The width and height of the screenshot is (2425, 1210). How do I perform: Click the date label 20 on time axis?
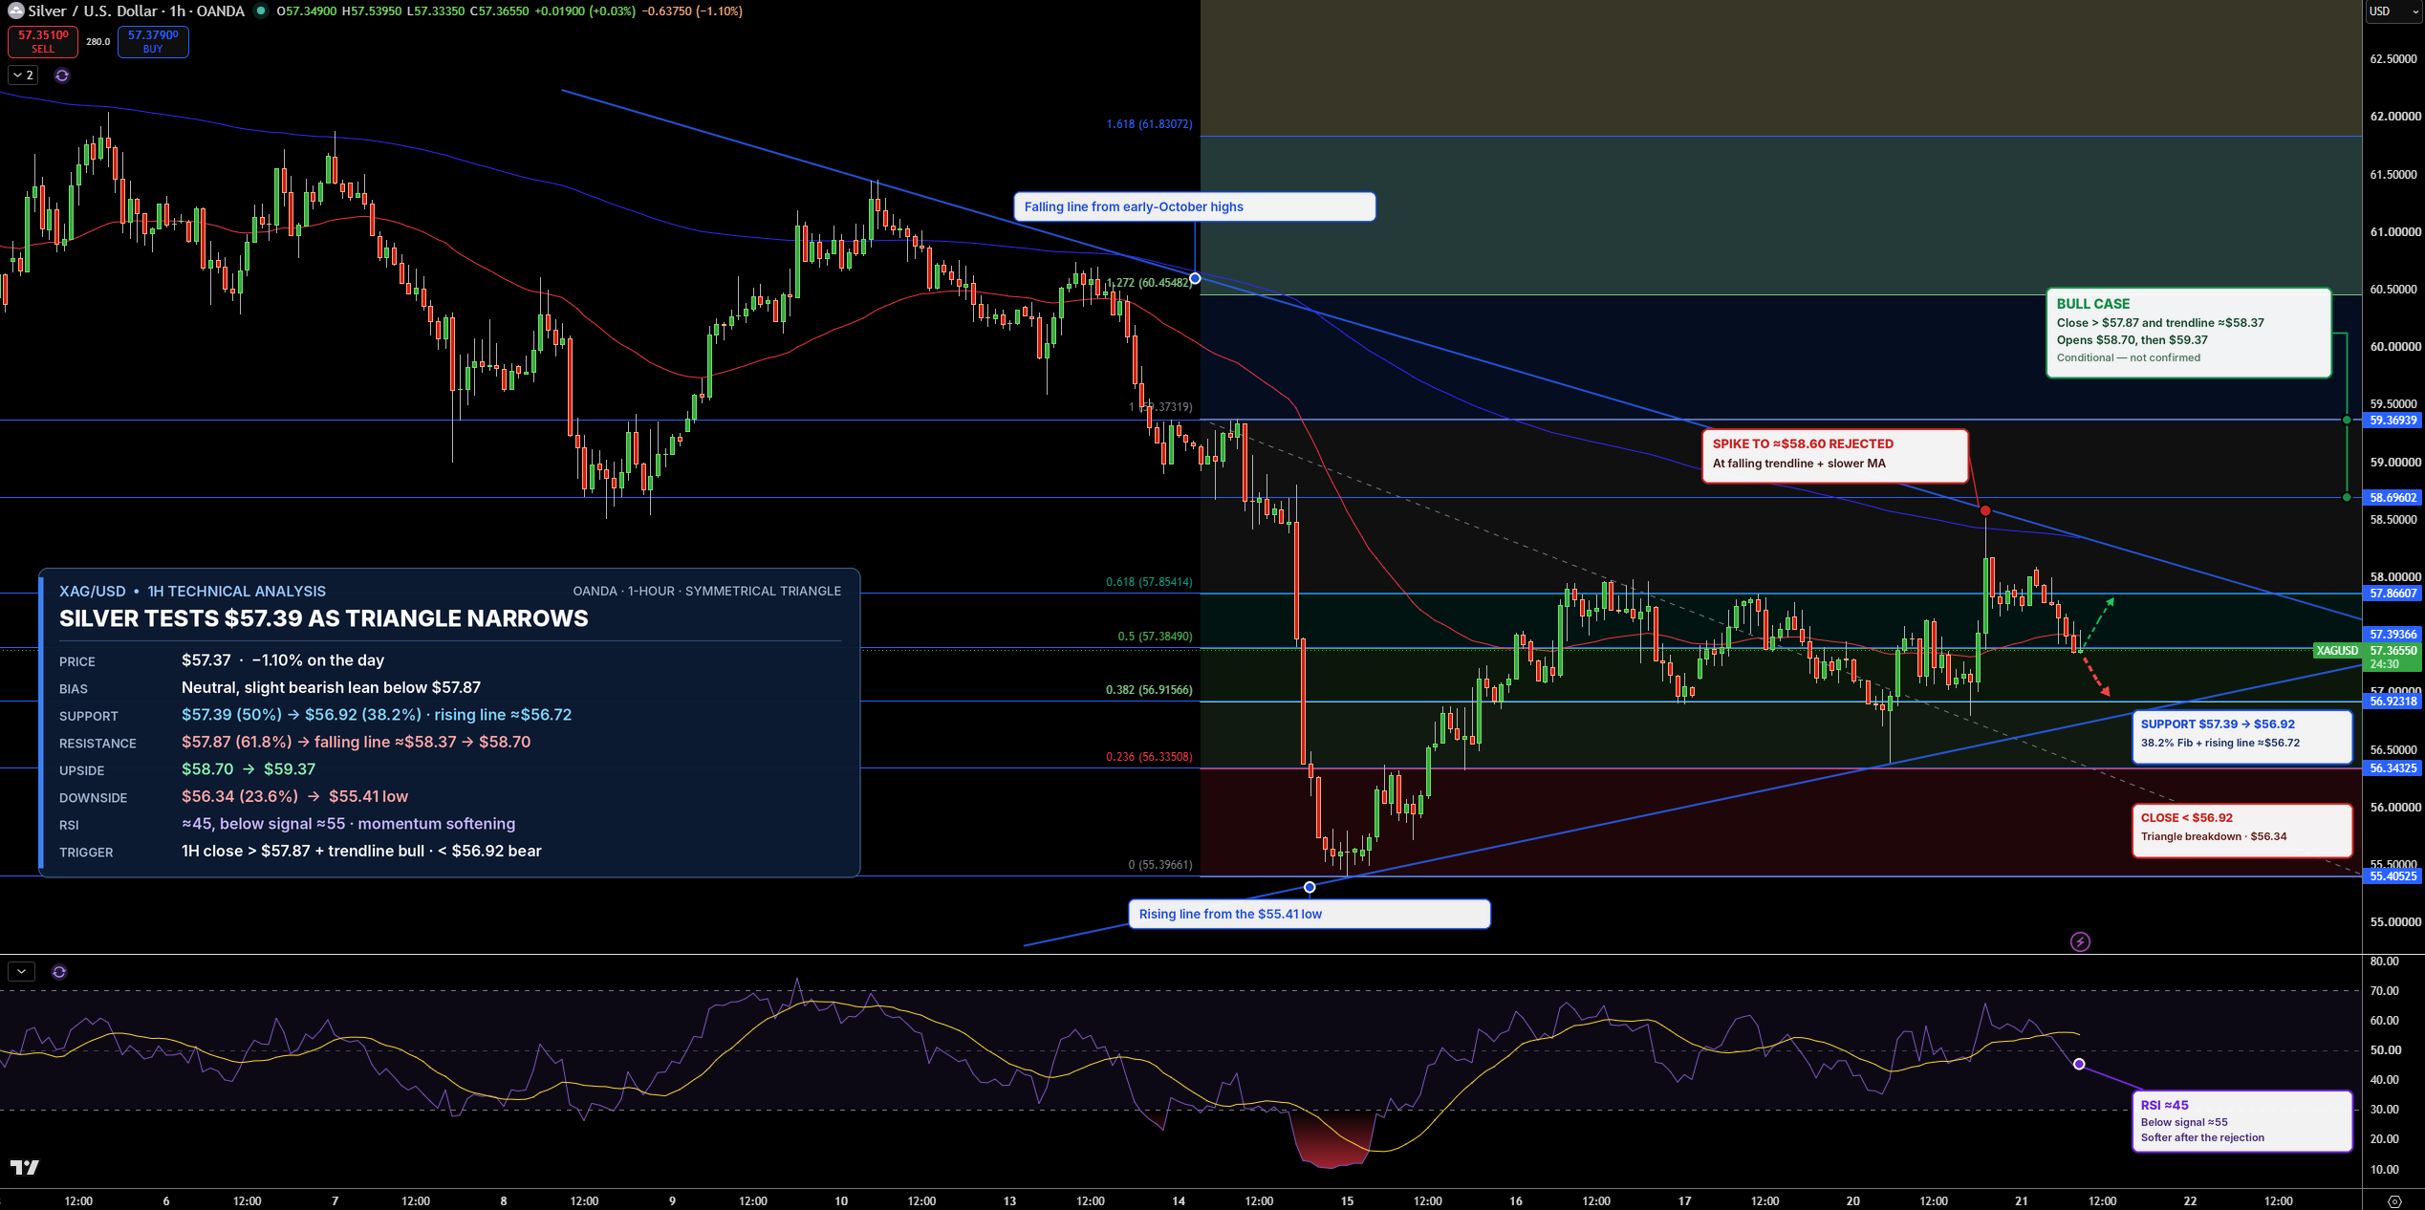1853,1201
